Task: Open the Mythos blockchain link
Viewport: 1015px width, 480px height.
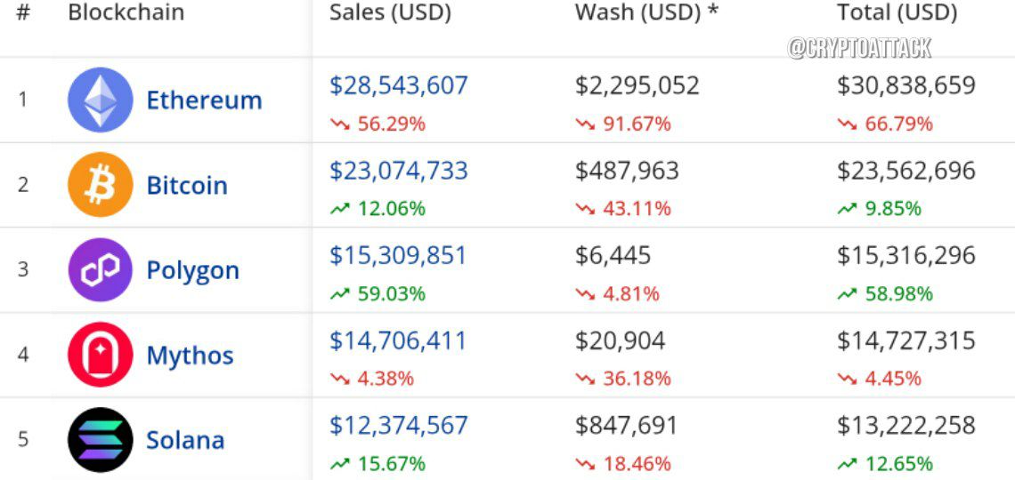Action: pos(190,356)
